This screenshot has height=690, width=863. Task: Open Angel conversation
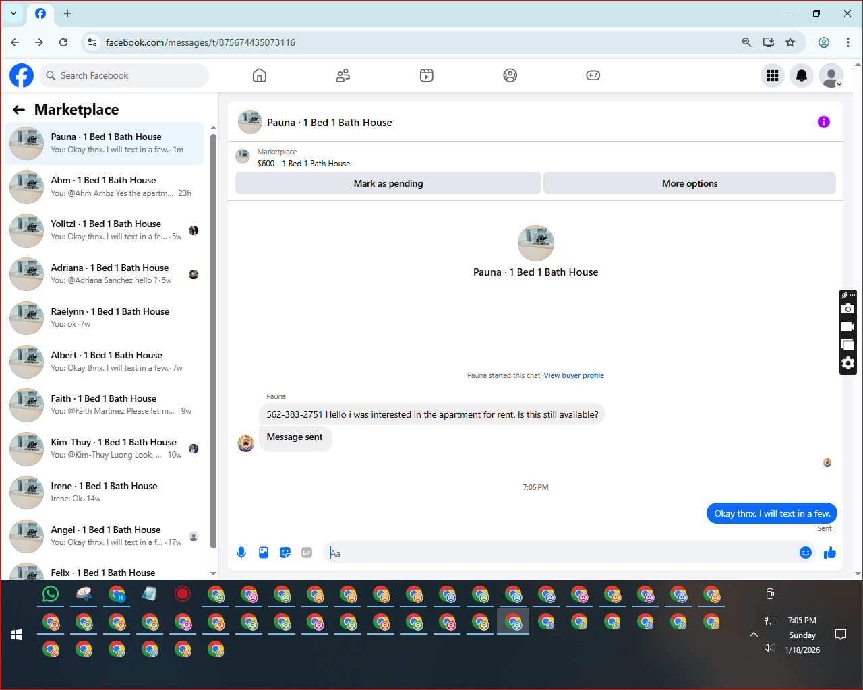click(x=105, y=536)
